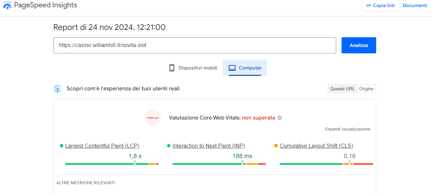Click the Core Web Vitals failed icon
Image resolution: width=432 pixels, height=194 pixels.
[x=153, y=118]
